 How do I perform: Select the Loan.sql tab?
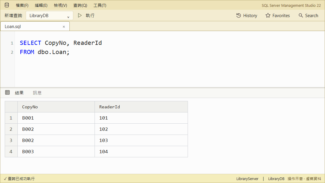[35, 27]
